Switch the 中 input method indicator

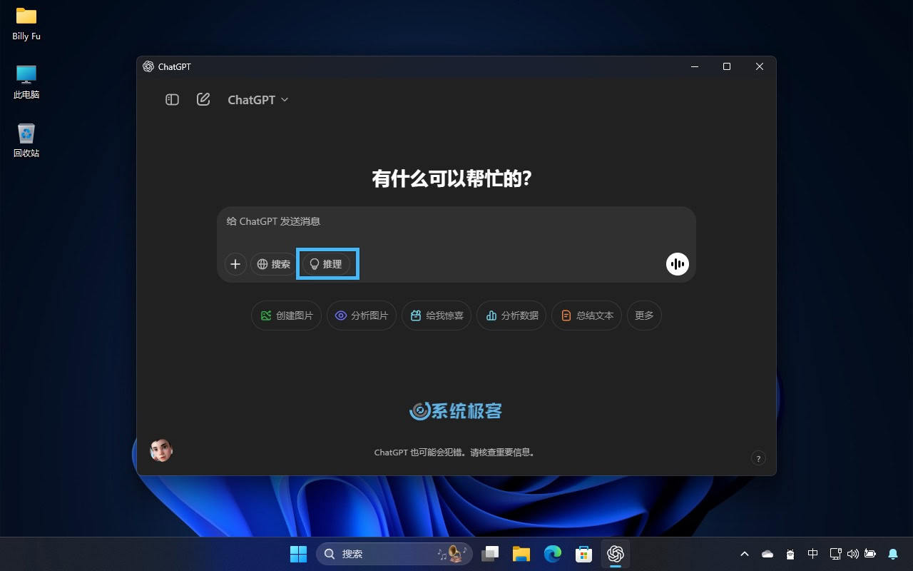(812, 554)
